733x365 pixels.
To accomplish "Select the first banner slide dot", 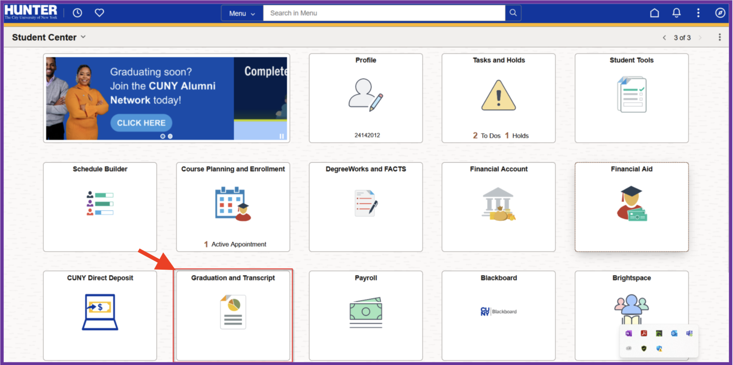I will [x=163, y=136].
